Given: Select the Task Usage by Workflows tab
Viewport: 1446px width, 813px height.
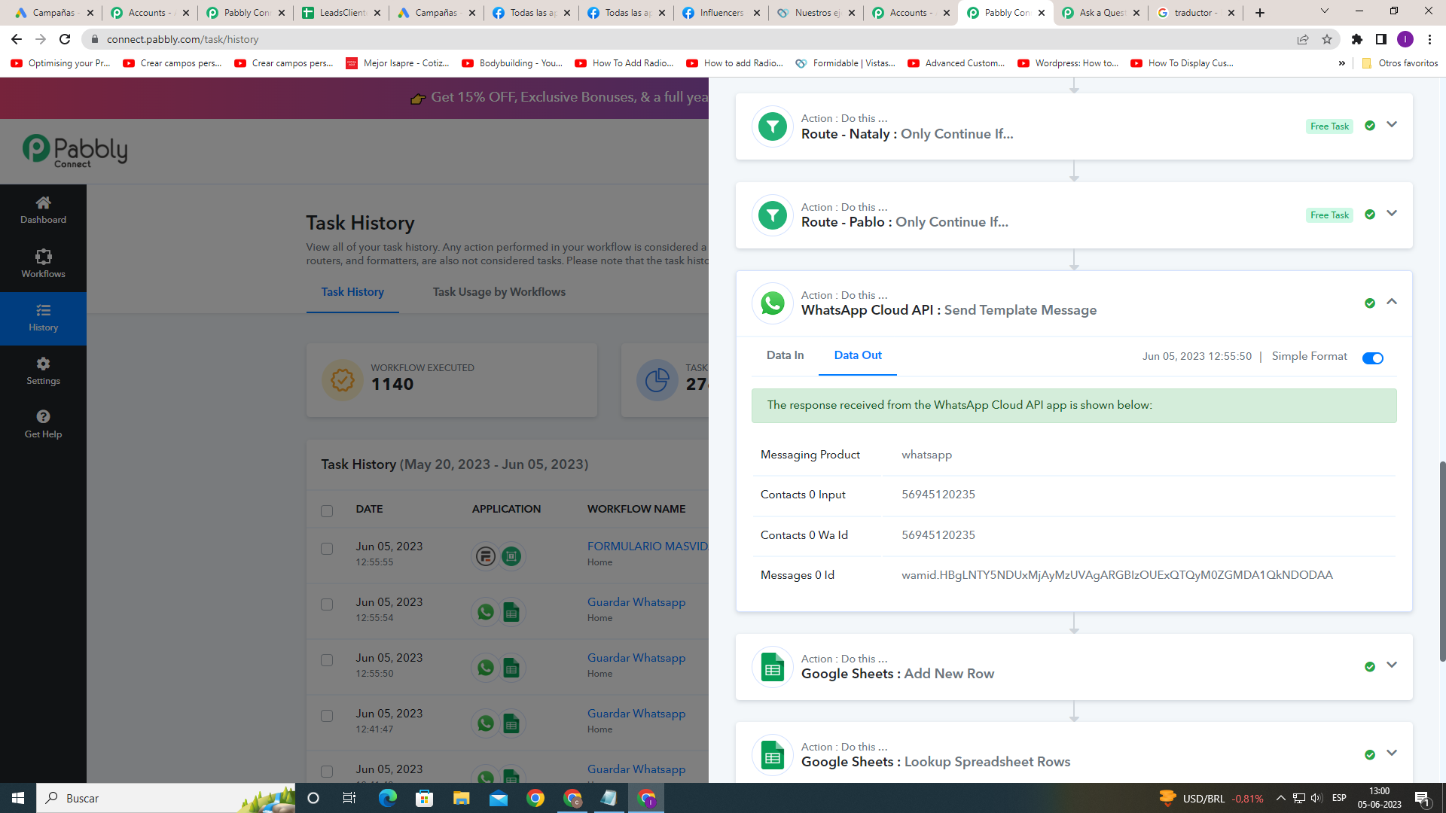Looking at the screenshot, I should coord(499,292).
